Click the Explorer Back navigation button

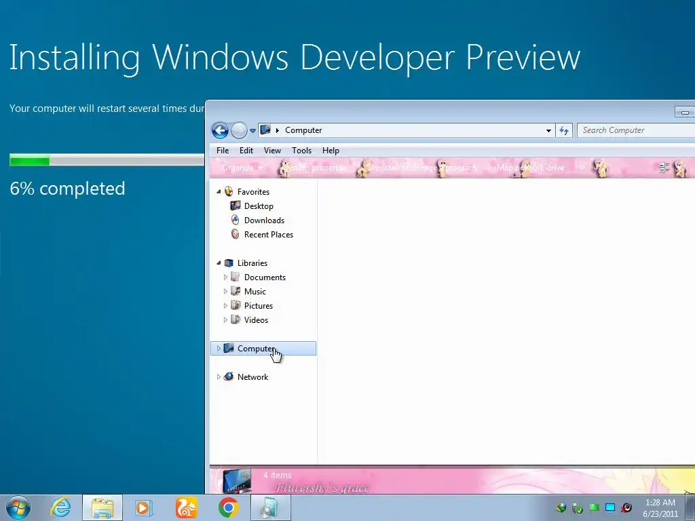(220, 130)
